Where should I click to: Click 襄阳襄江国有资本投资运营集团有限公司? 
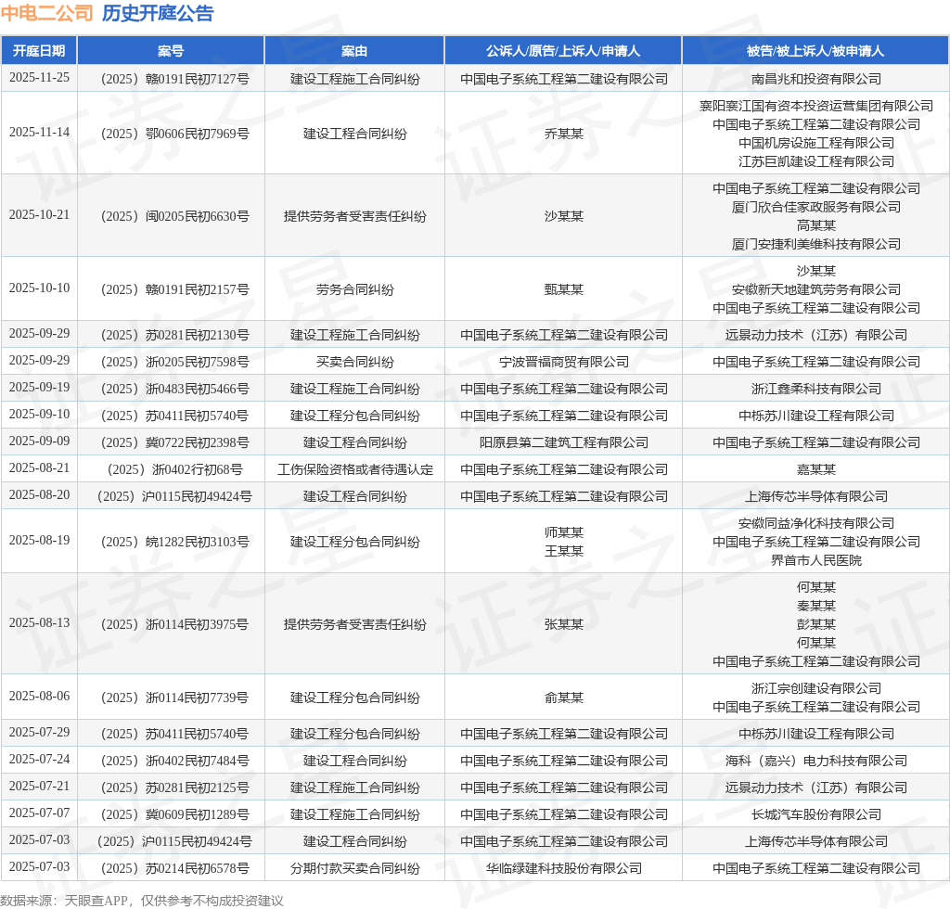tap(816, 106)
